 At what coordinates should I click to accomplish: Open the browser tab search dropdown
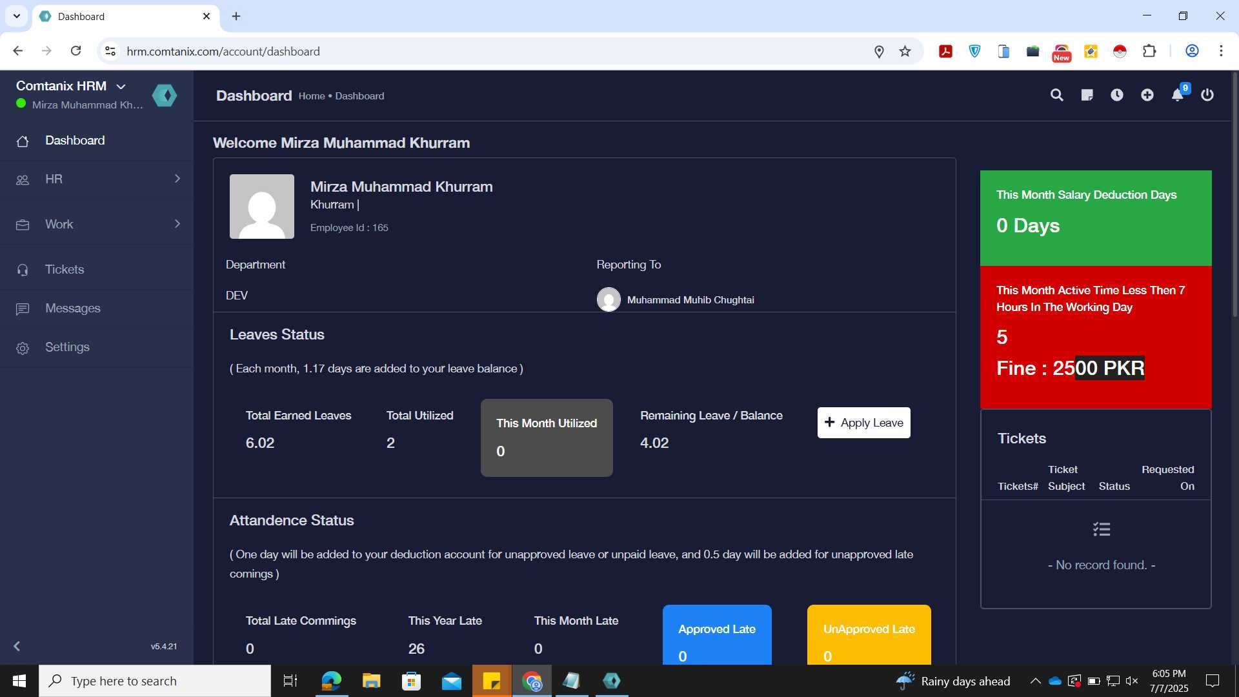16,16
